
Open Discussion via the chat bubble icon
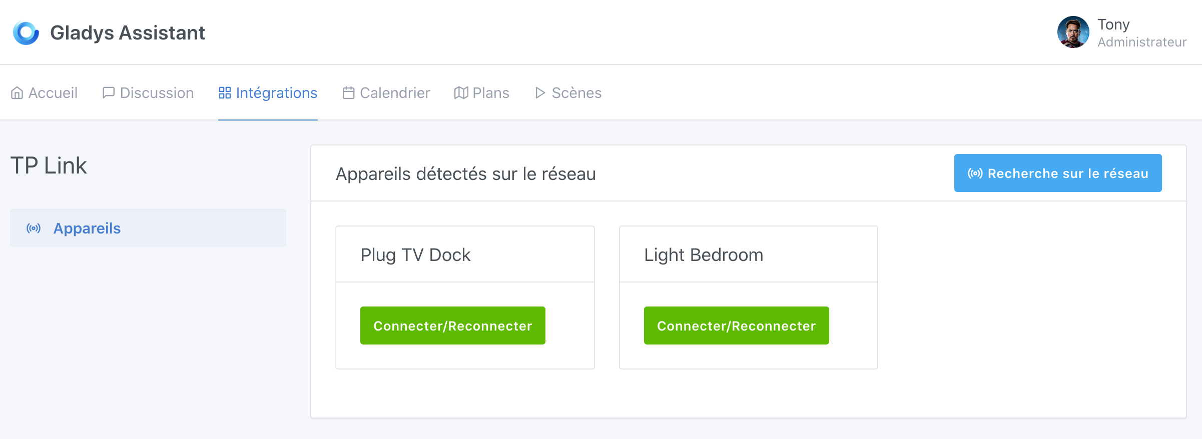[x=109, y=92]
